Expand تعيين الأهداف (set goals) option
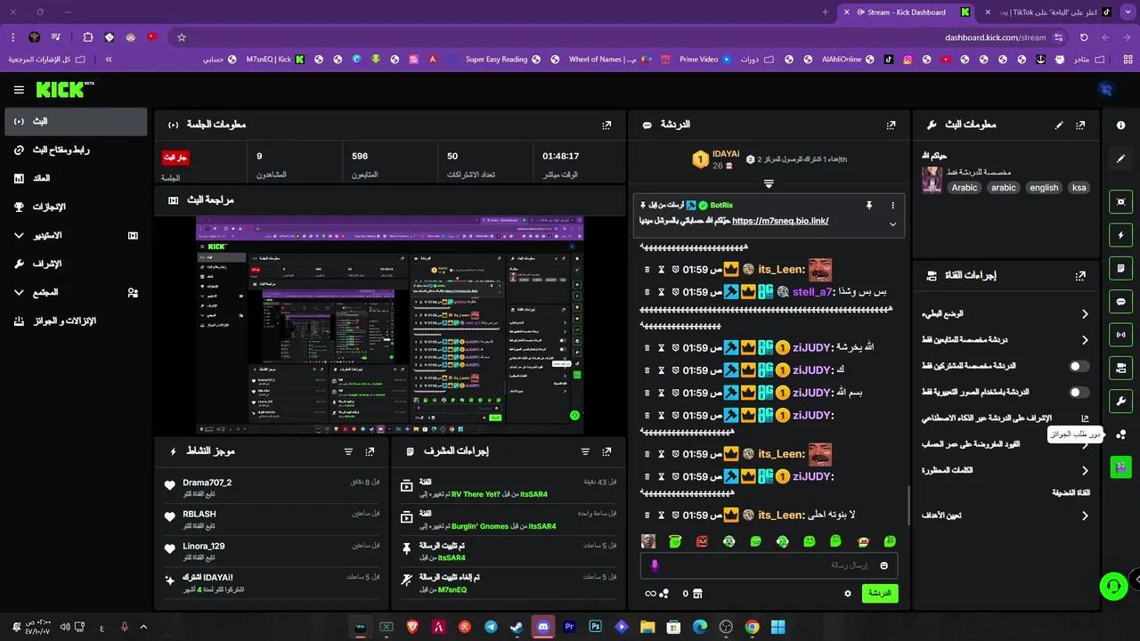Screen dimensions: 1140x641 click(x=1085, y=515)
